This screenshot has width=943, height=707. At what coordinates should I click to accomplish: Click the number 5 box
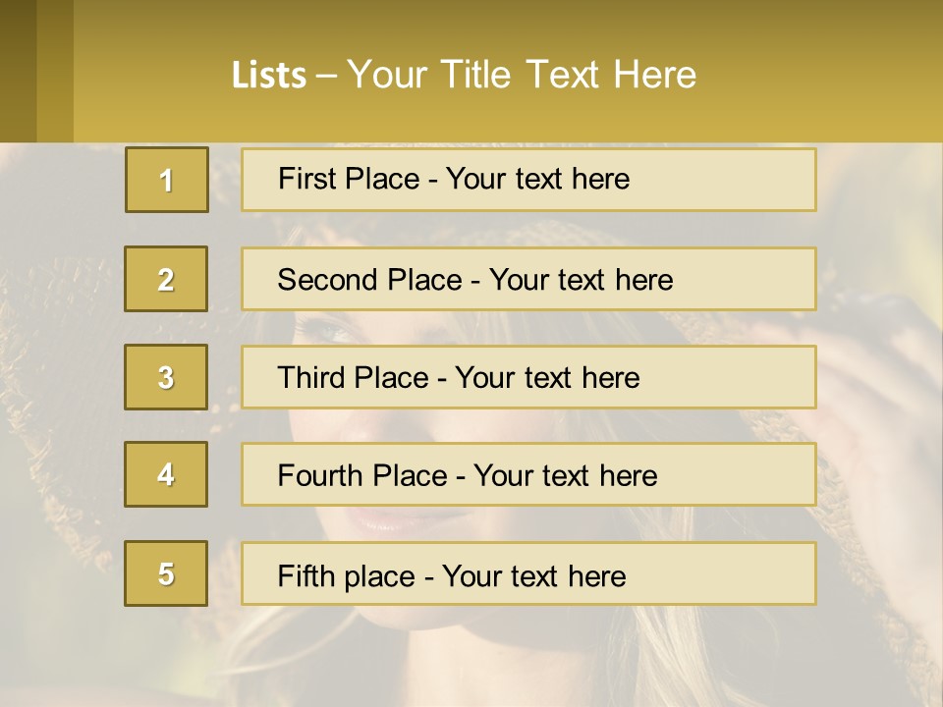[166, 573]
